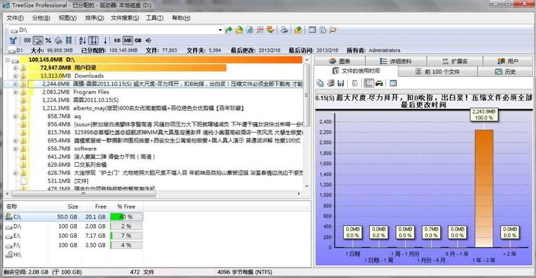
Task: Select the C:\ drive row
Action: 73,217
